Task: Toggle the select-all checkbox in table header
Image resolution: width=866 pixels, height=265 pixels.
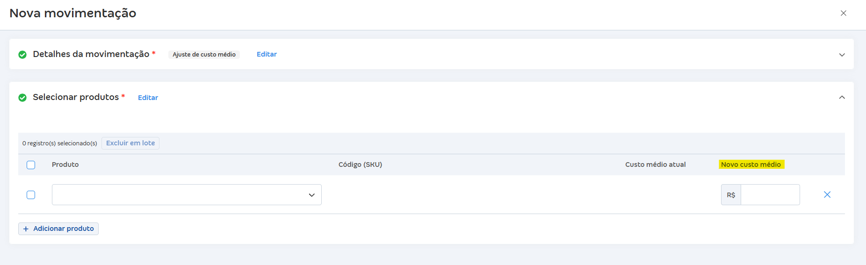Action: click(31, 165)
